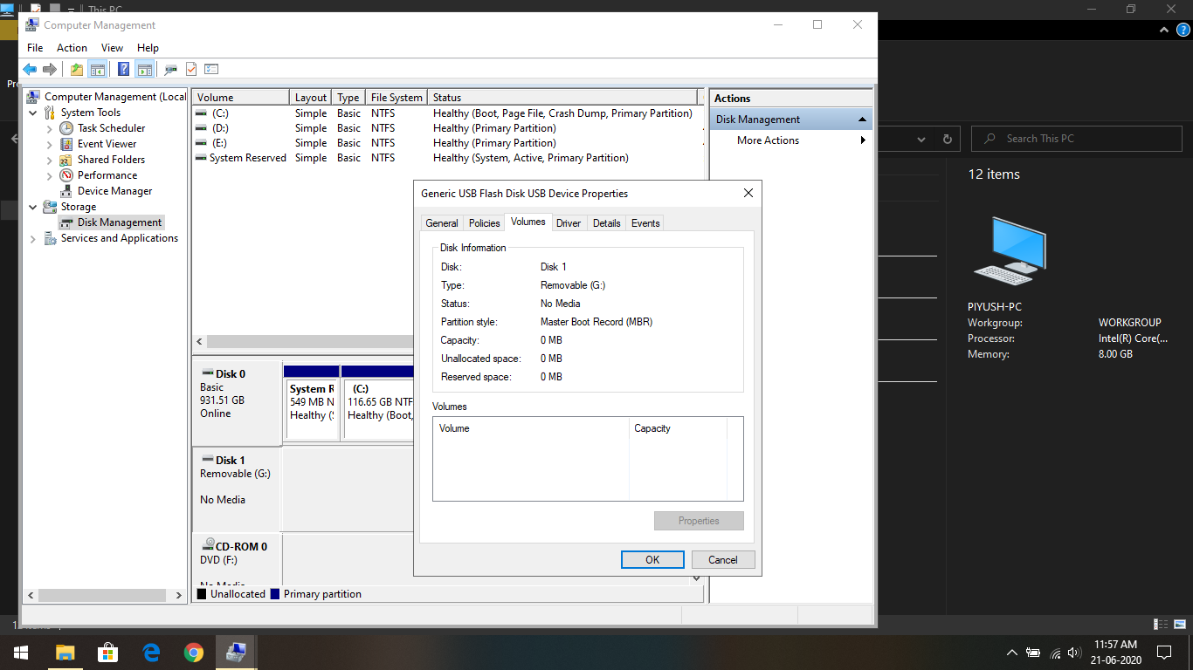Click Disk 1 Removable (G:) label box

[237, 489]
